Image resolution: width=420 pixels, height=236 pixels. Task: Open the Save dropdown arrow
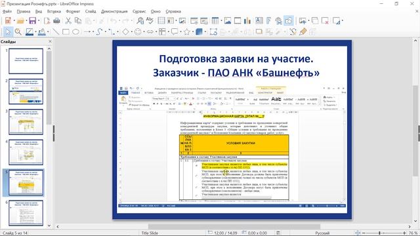coord(39,21)
